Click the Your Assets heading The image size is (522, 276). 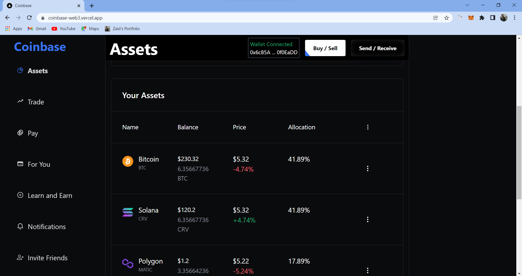(143, 95)
